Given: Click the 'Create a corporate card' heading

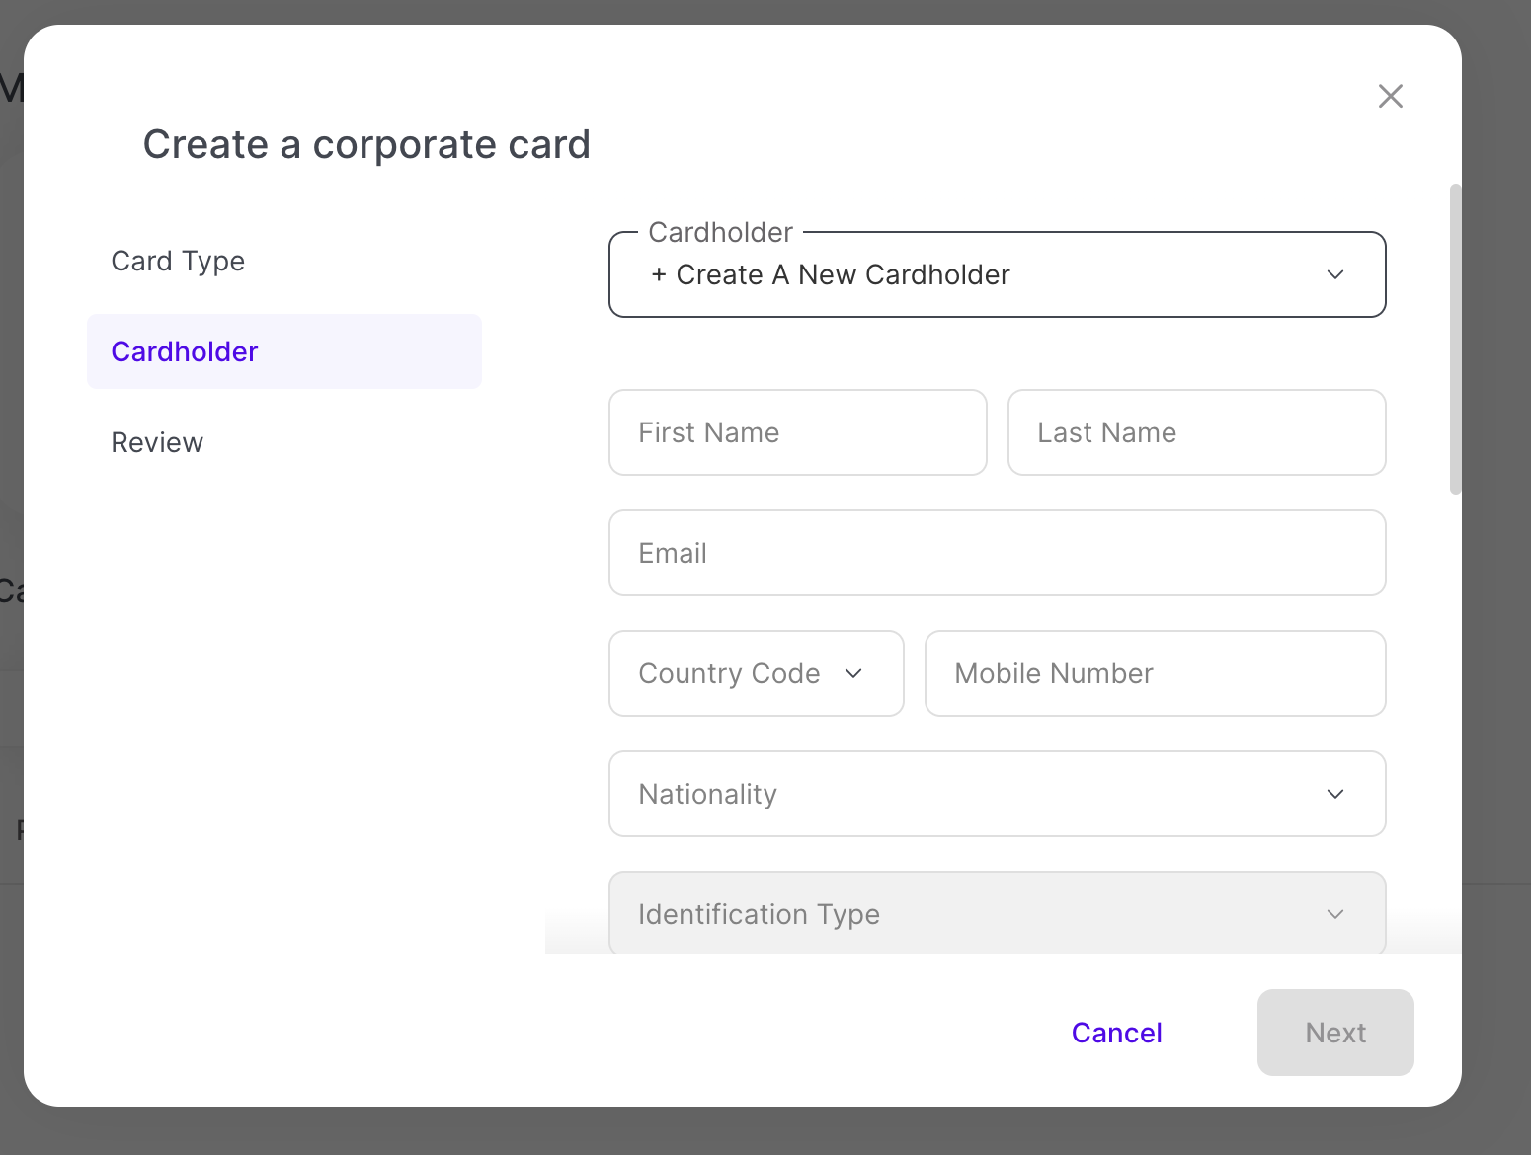Looking at the screenshot, I should tap(366, 144).
